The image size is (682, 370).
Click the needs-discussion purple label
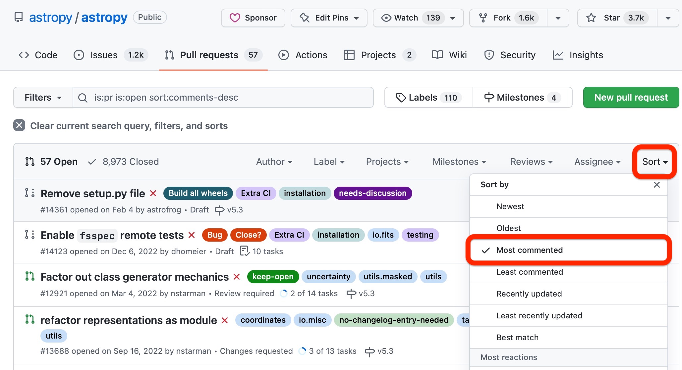[372, 193]
